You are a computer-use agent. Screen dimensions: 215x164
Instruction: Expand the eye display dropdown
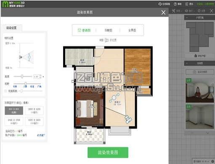190,11
